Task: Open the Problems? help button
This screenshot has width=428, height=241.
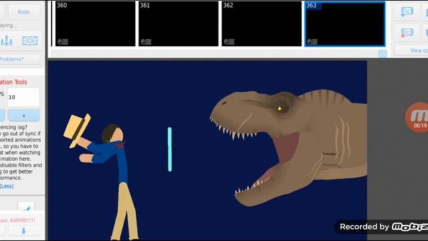Action: (x=19, y=59)
